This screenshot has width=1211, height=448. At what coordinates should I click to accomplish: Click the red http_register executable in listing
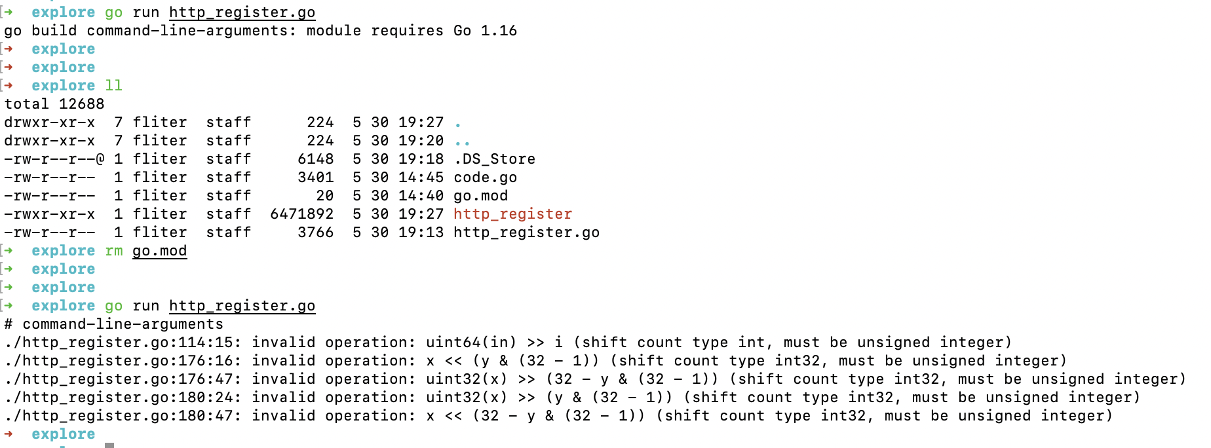click(512, 214)
